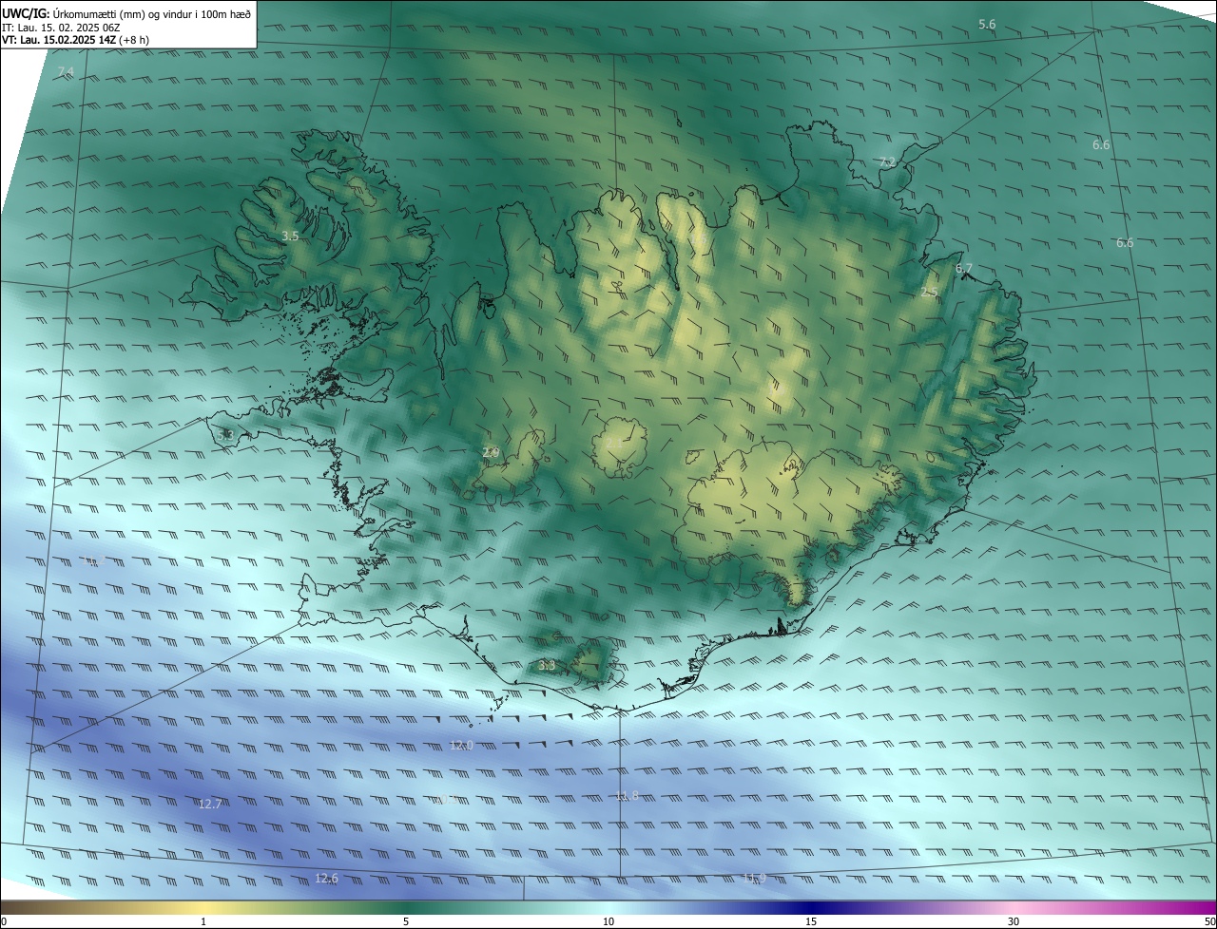Click the 12.6 value on the map
This screenshot has width=1217, height=929.
coord(326,879)
